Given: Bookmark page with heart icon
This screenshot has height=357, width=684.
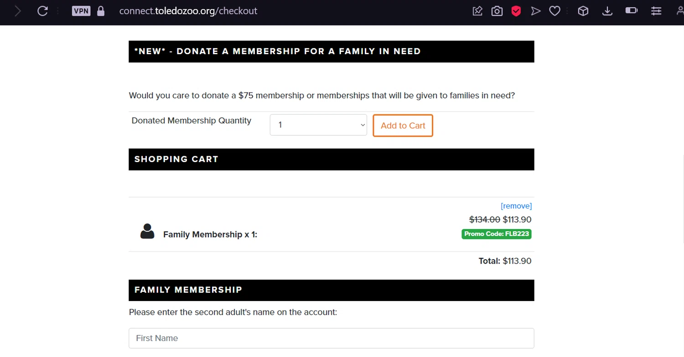Looking at the screenshot, I should (x=554, y=11).
